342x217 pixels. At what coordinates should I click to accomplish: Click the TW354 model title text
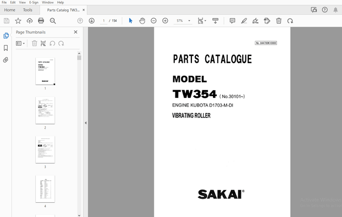click(195, 94)
